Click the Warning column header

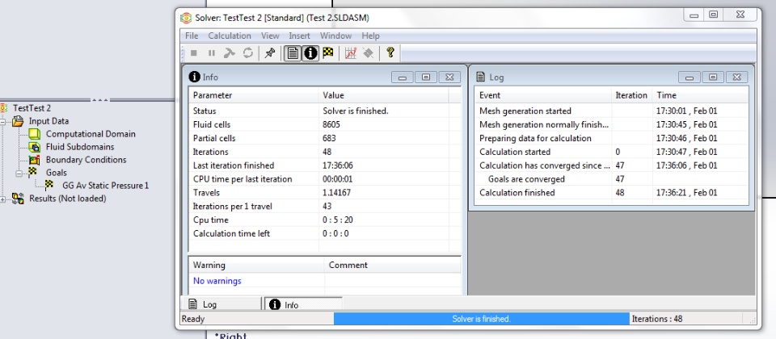pos(256,265)
